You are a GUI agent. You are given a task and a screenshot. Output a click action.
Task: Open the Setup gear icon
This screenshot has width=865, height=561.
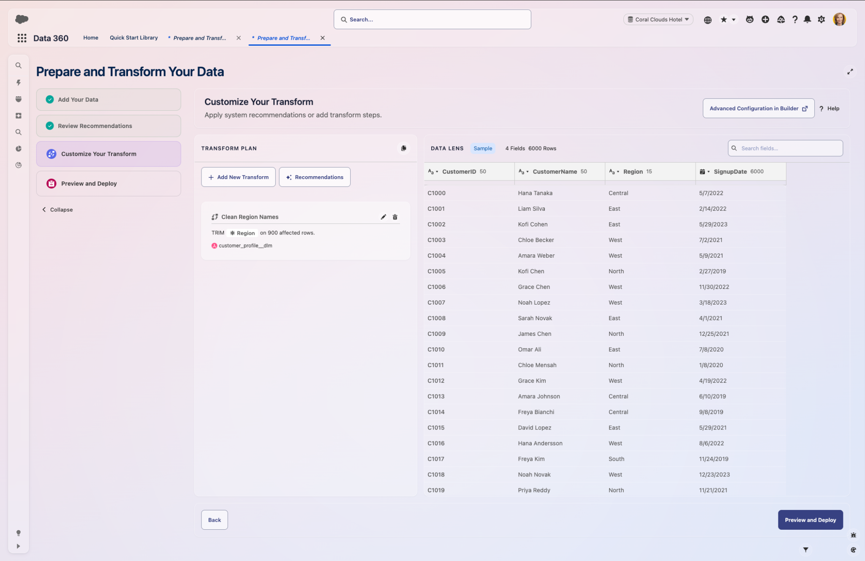(x=821, y=19)
